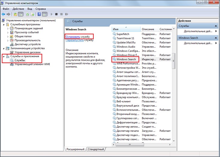Click the Export list toolbar icon
Viewport: 220px width, 157px height.
32,14
